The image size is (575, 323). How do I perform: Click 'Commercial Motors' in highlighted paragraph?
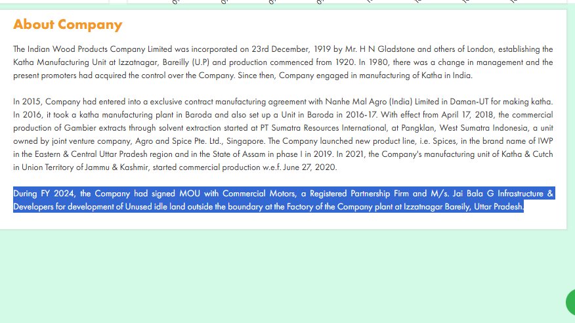coord(259,194)
